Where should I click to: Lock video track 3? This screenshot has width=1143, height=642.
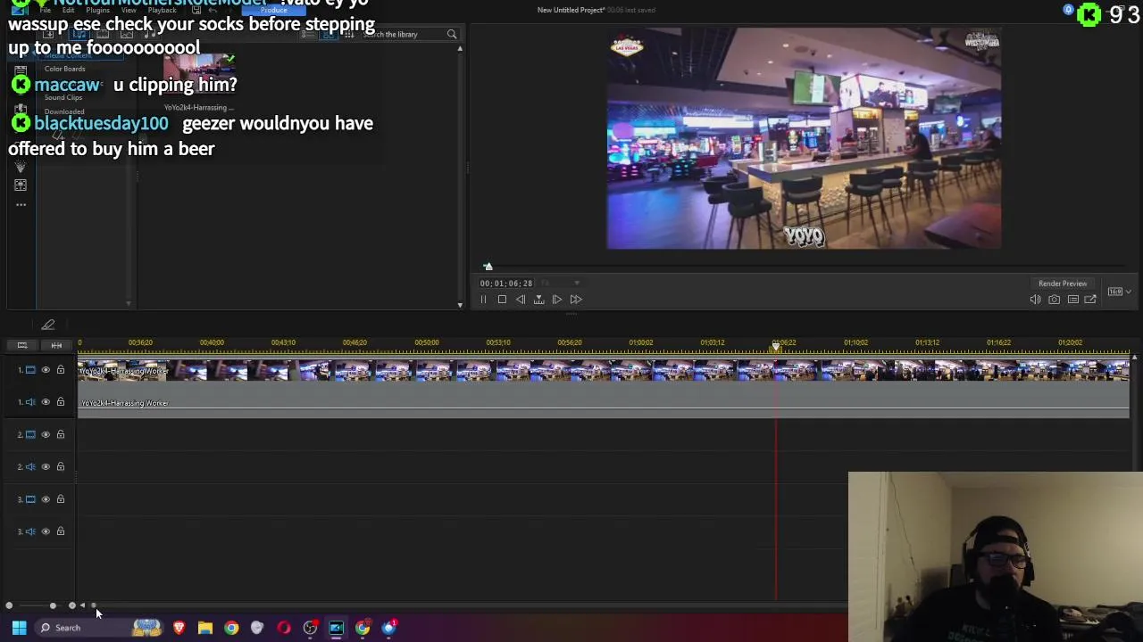61,499
